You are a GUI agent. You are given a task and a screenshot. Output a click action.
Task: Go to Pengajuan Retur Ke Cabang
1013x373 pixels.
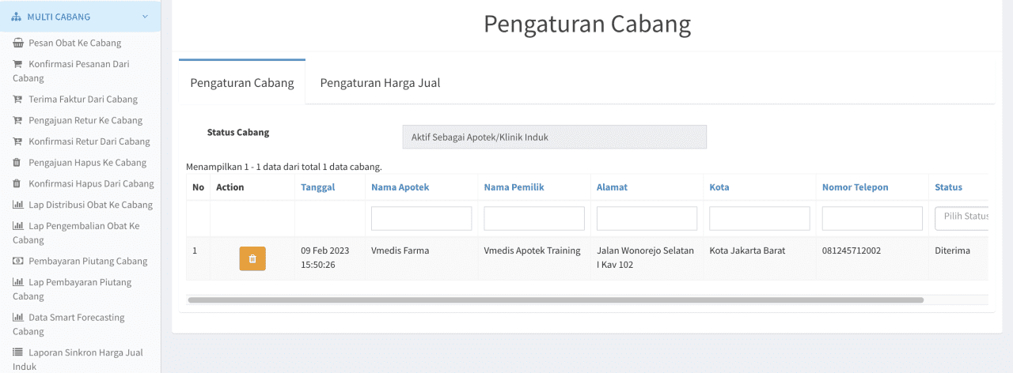point(85,121)
